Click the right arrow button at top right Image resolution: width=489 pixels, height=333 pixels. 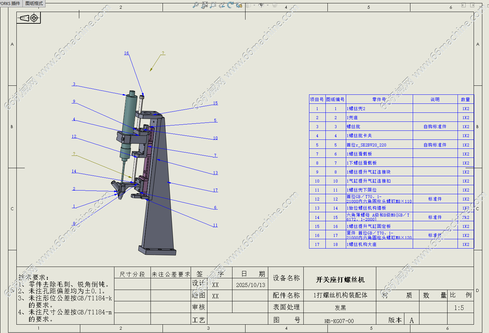(x=472, y=5)
